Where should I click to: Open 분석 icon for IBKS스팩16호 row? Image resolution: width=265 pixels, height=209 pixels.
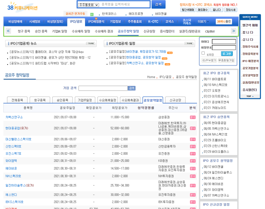(x=193, y=202)
